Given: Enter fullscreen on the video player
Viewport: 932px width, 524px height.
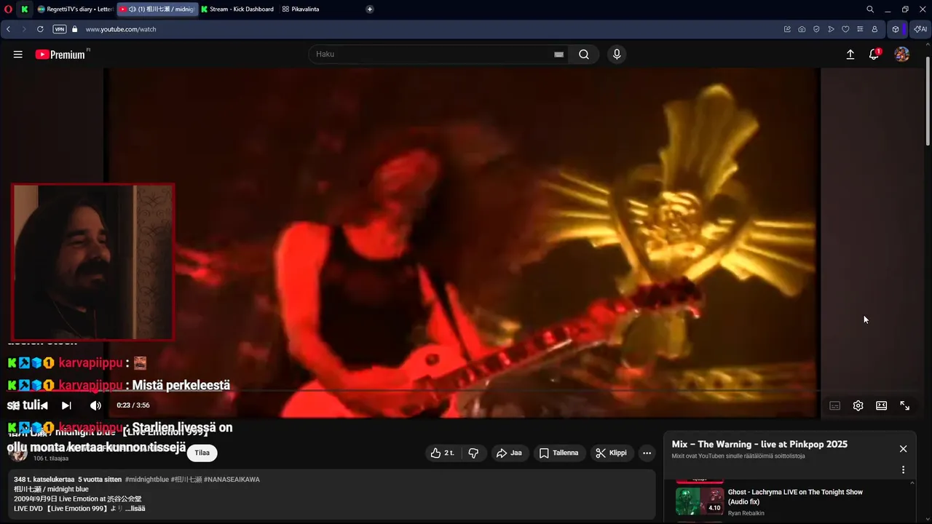Looking at the screenshot, I should (x=905, y=405).
